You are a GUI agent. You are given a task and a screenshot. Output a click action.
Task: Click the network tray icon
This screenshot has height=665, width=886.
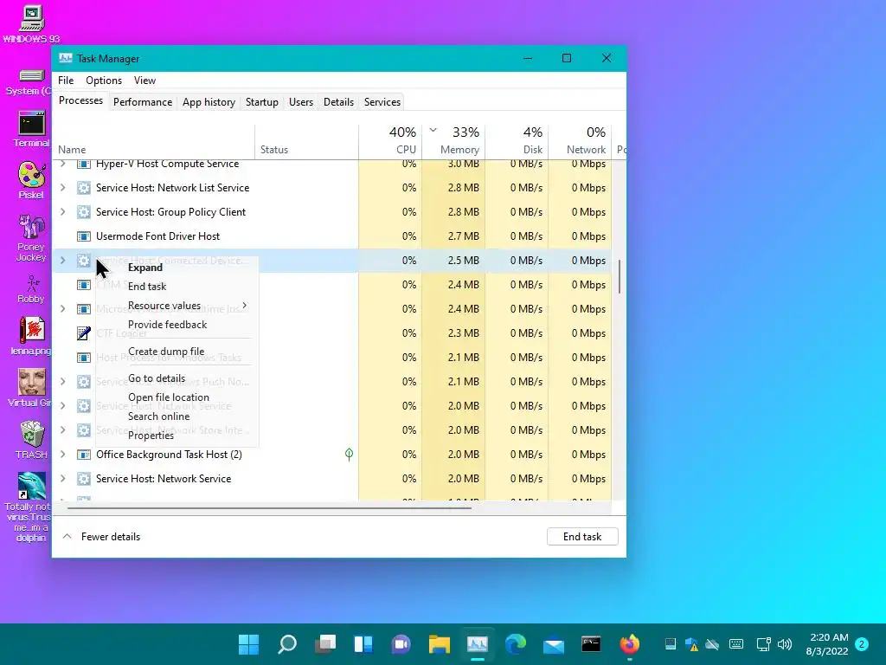[763, 644]
